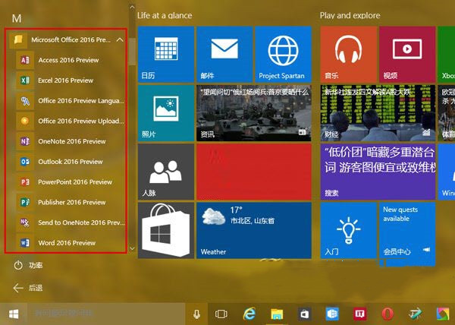Click the Power (功率) button
Viewport: 455px width, 325px height.
28,265
